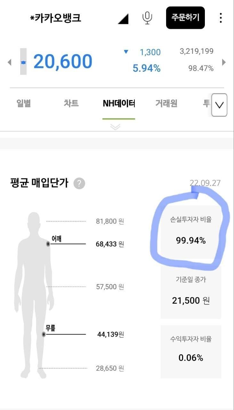The image size is (234, 410).
Task: Tap the microphone voice search icon
Action: [147, 18]
